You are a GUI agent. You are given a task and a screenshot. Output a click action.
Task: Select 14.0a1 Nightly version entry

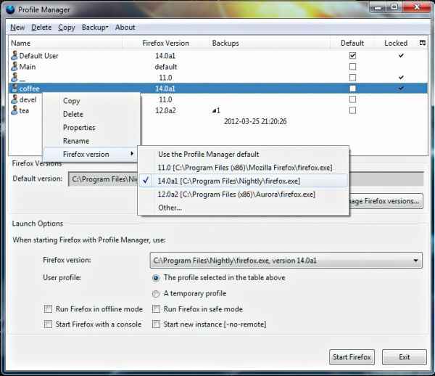244,181
